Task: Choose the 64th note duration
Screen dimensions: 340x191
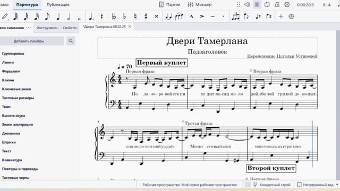Action: pyautogui.click(x=15, y=16)
